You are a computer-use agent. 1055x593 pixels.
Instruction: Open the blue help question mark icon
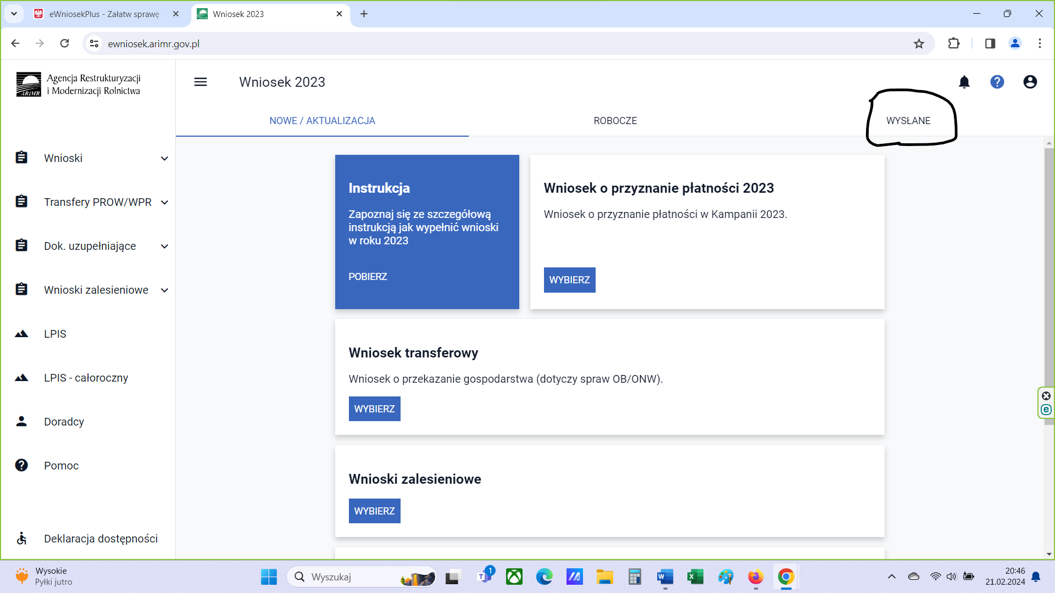pos(997,82)
